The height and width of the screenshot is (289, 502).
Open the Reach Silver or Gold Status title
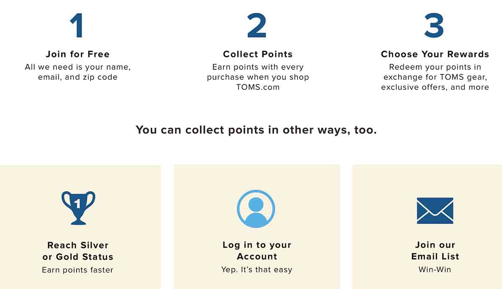click(78, 251)
